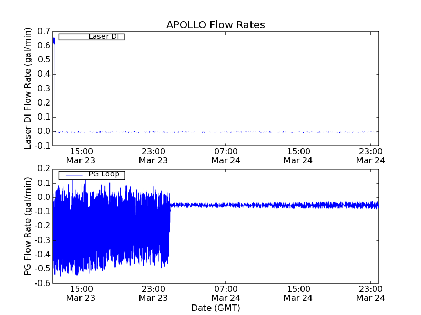Viewport: 421px width, 315px height.
Task: Pick the -0.4 y-axis tick label
Action: pos(43,255)
